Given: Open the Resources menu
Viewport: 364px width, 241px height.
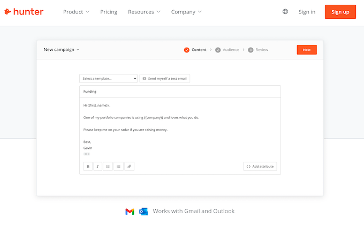Looking at the screenshot, I should tap(145, 12).
